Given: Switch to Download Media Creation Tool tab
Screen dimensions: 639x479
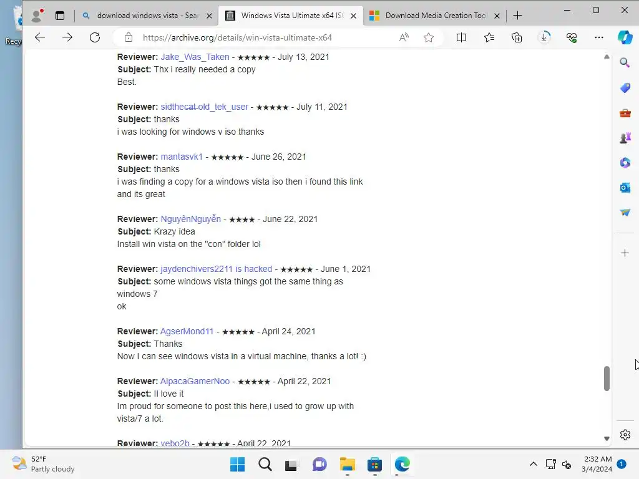Looking at the screenshot, I should 435,16.
